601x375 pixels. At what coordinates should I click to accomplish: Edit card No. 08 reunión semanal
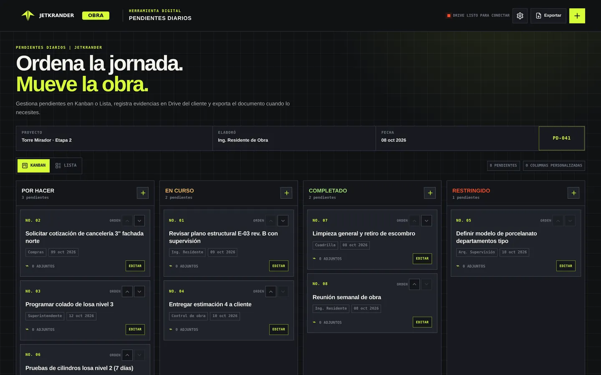422,322
